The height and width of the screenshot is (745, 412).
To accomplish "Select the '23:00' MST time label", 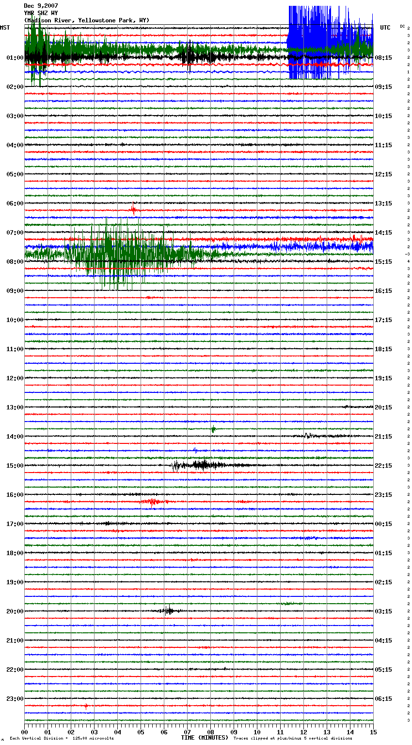I will pos(15,699).
